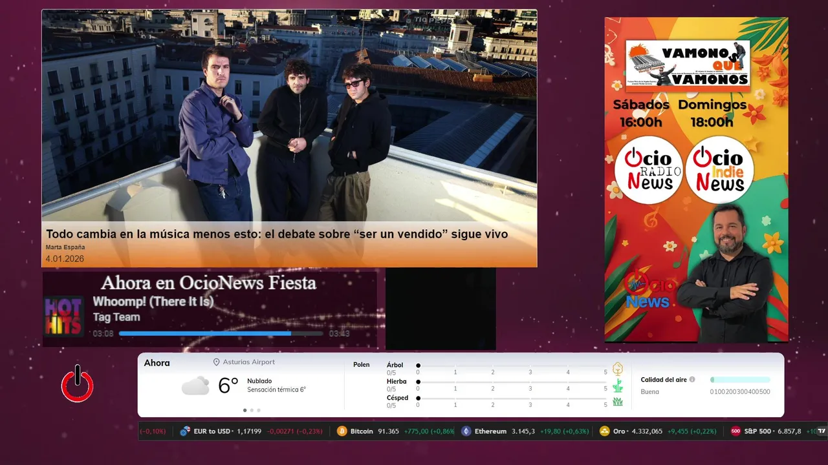Click the "Ahora" weather heading
This screenshot has width=828, height=465.
coord(157,363)
